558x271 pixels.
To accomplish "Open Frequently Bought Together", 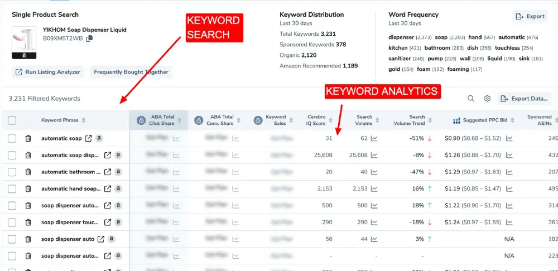I will pyautogui.click(x=131, y=72).
